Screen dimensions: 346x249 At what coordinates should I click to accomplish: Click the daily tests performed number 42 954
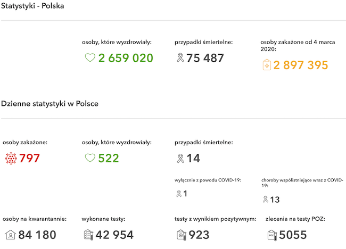click(x=116, y=235)
